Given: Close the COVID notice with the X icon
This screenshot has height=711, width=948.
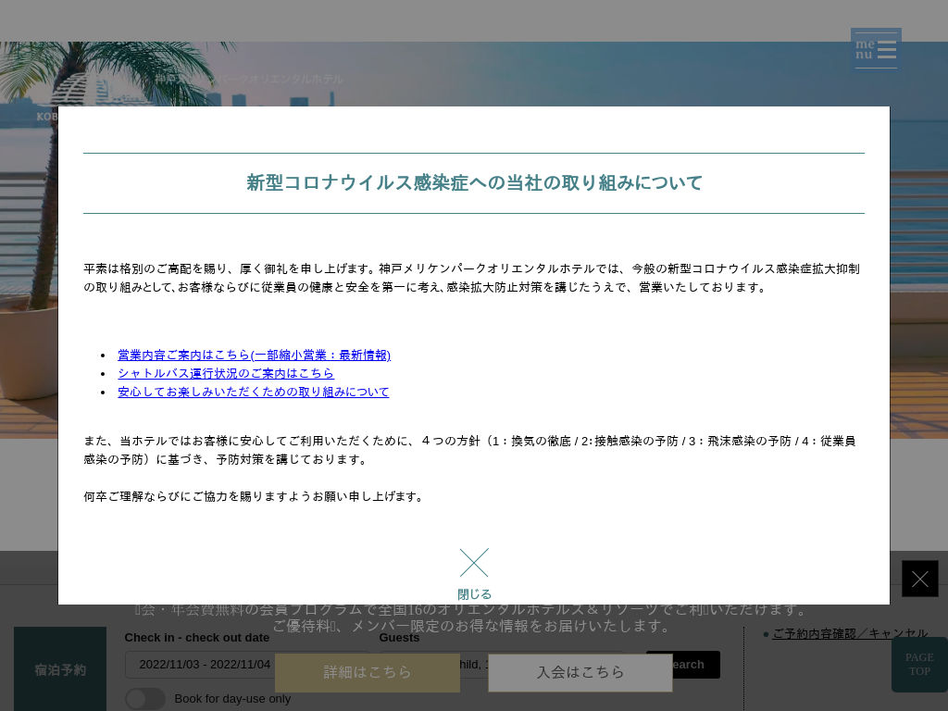Looking at the screenshot, I should tap(474, 563).
